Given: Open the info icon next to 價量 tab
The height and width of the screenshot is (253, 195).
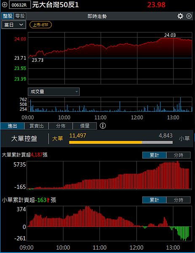Looking at the screenshot, I should (103, 126).
